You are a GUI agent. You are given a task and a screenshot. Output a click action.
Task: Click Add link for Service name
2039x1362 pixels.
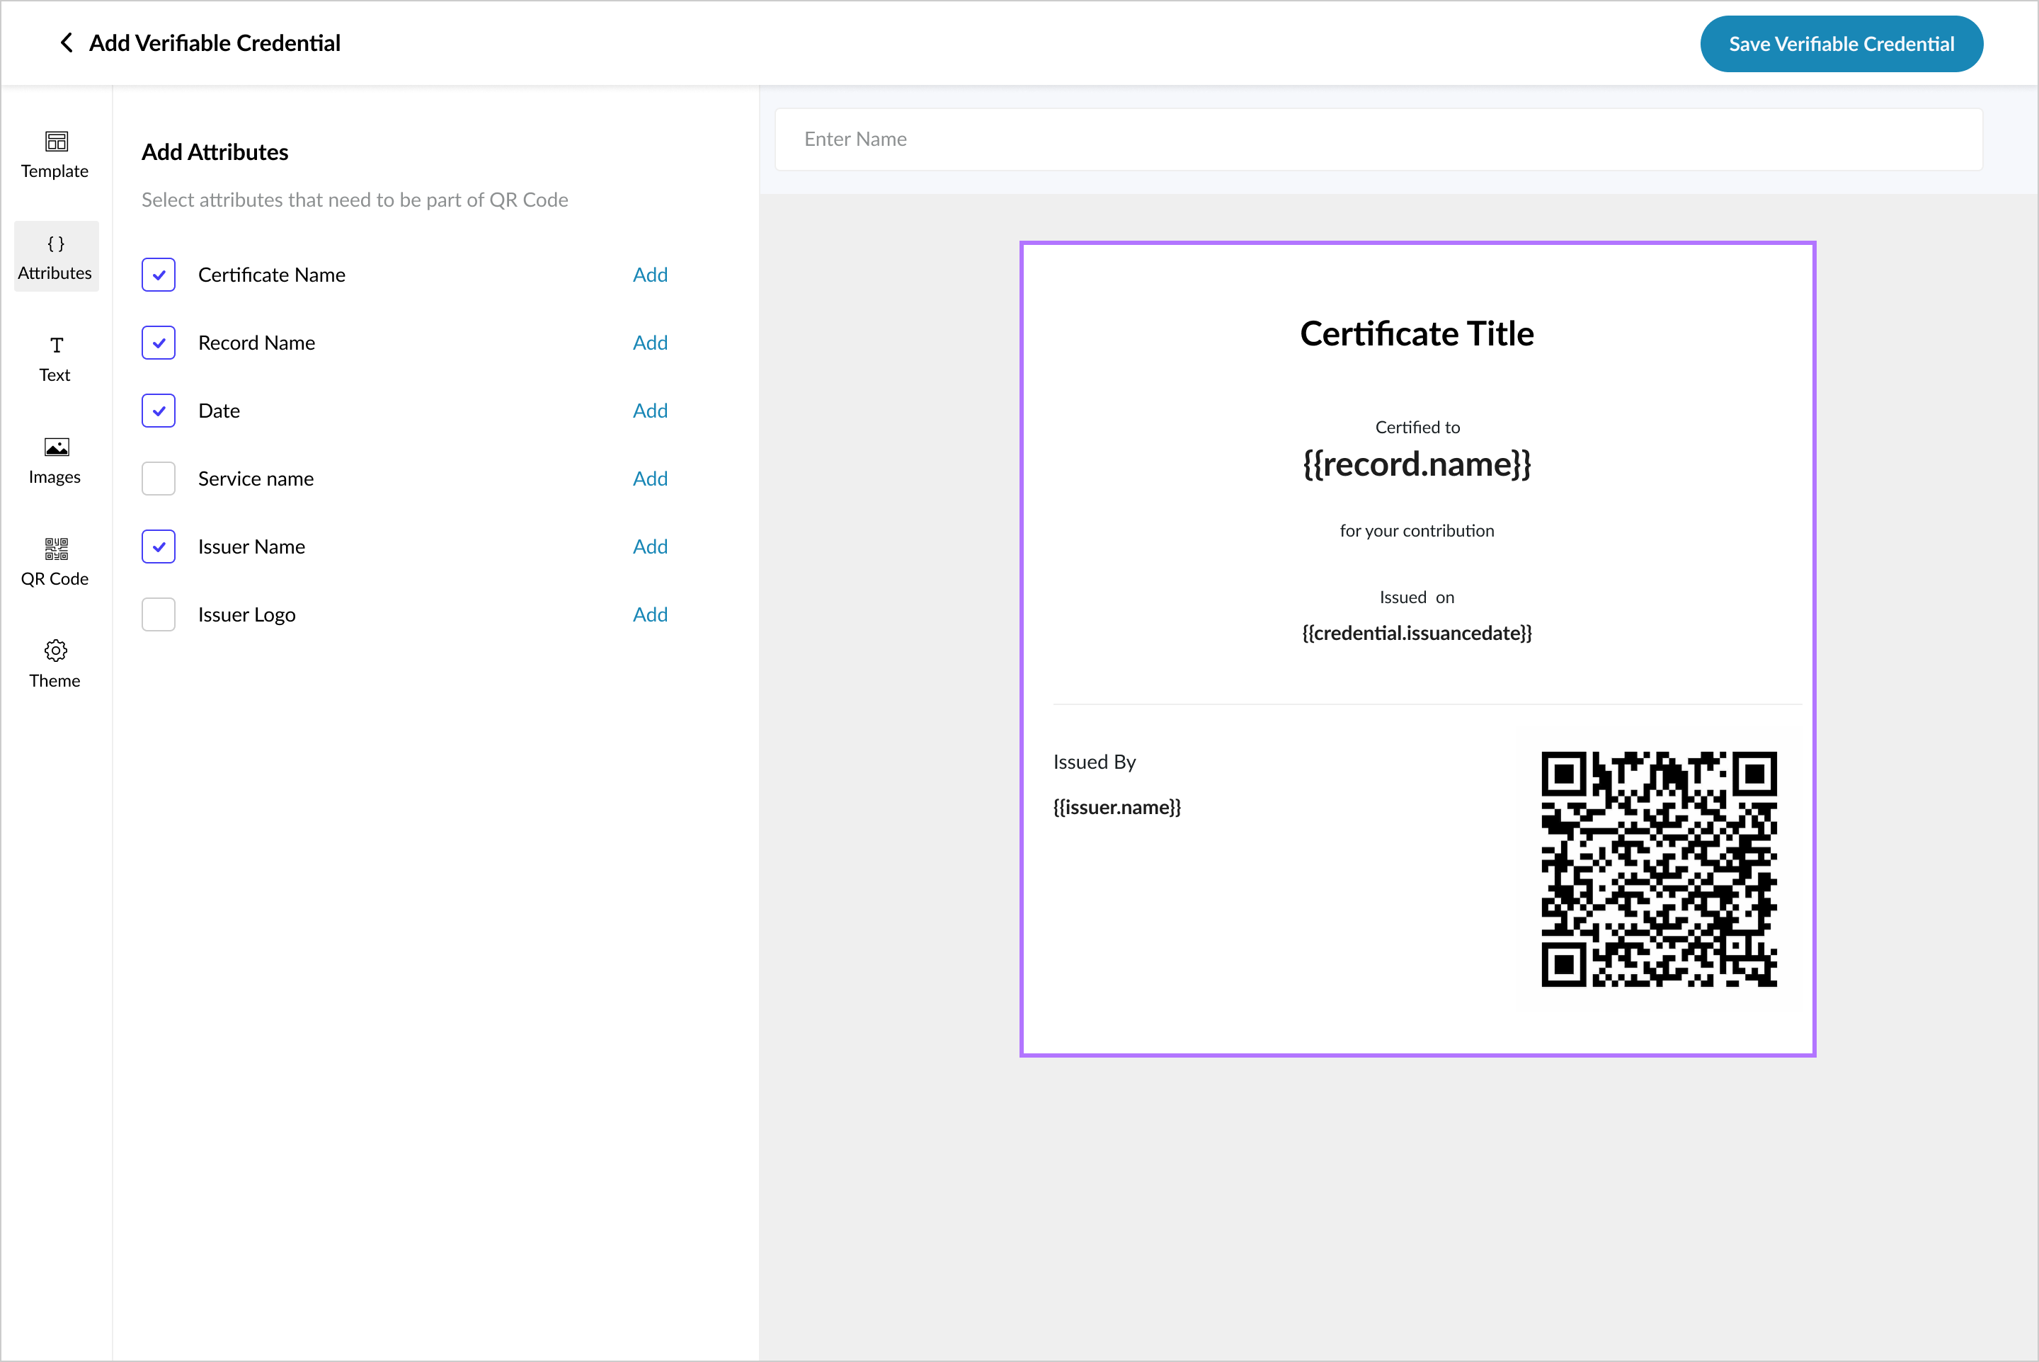pyautogui.click(x=649, y=479)
